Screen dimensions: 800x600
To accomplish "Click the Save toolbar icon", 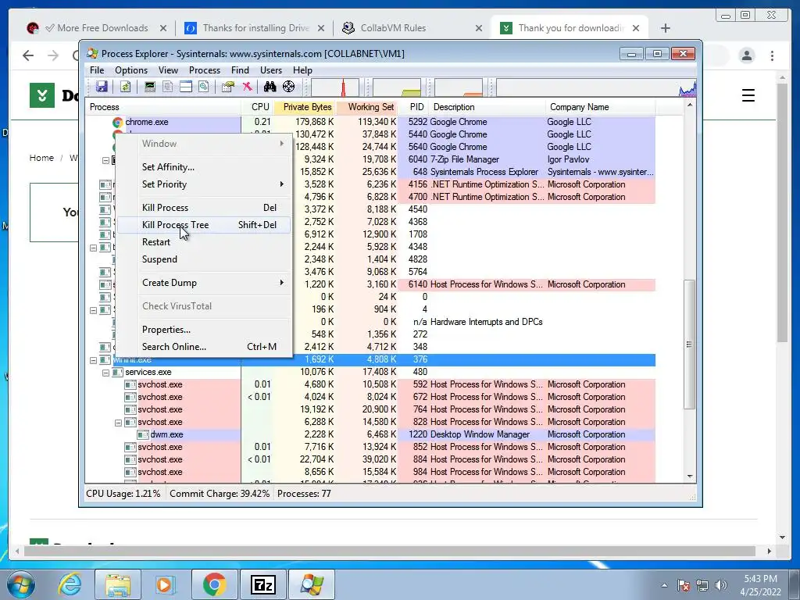I will [102, 87].
